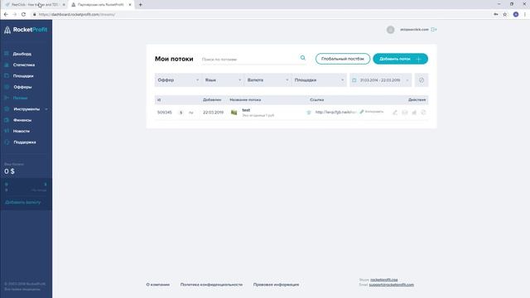The image size is (530, 298).
Task: Click the Новости sidebar icon
Action: click(x=7, y=131)
